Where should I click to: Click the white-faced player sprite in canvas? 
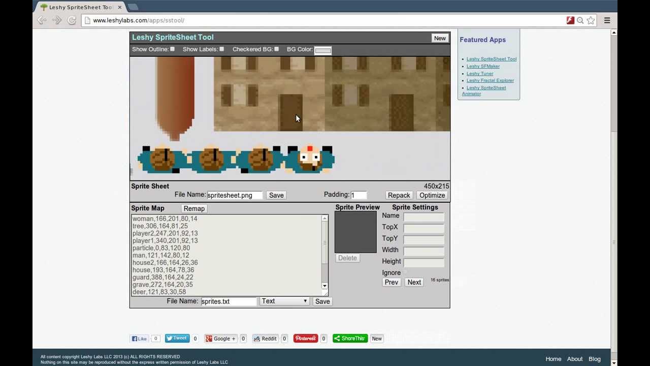click(310, 160)
